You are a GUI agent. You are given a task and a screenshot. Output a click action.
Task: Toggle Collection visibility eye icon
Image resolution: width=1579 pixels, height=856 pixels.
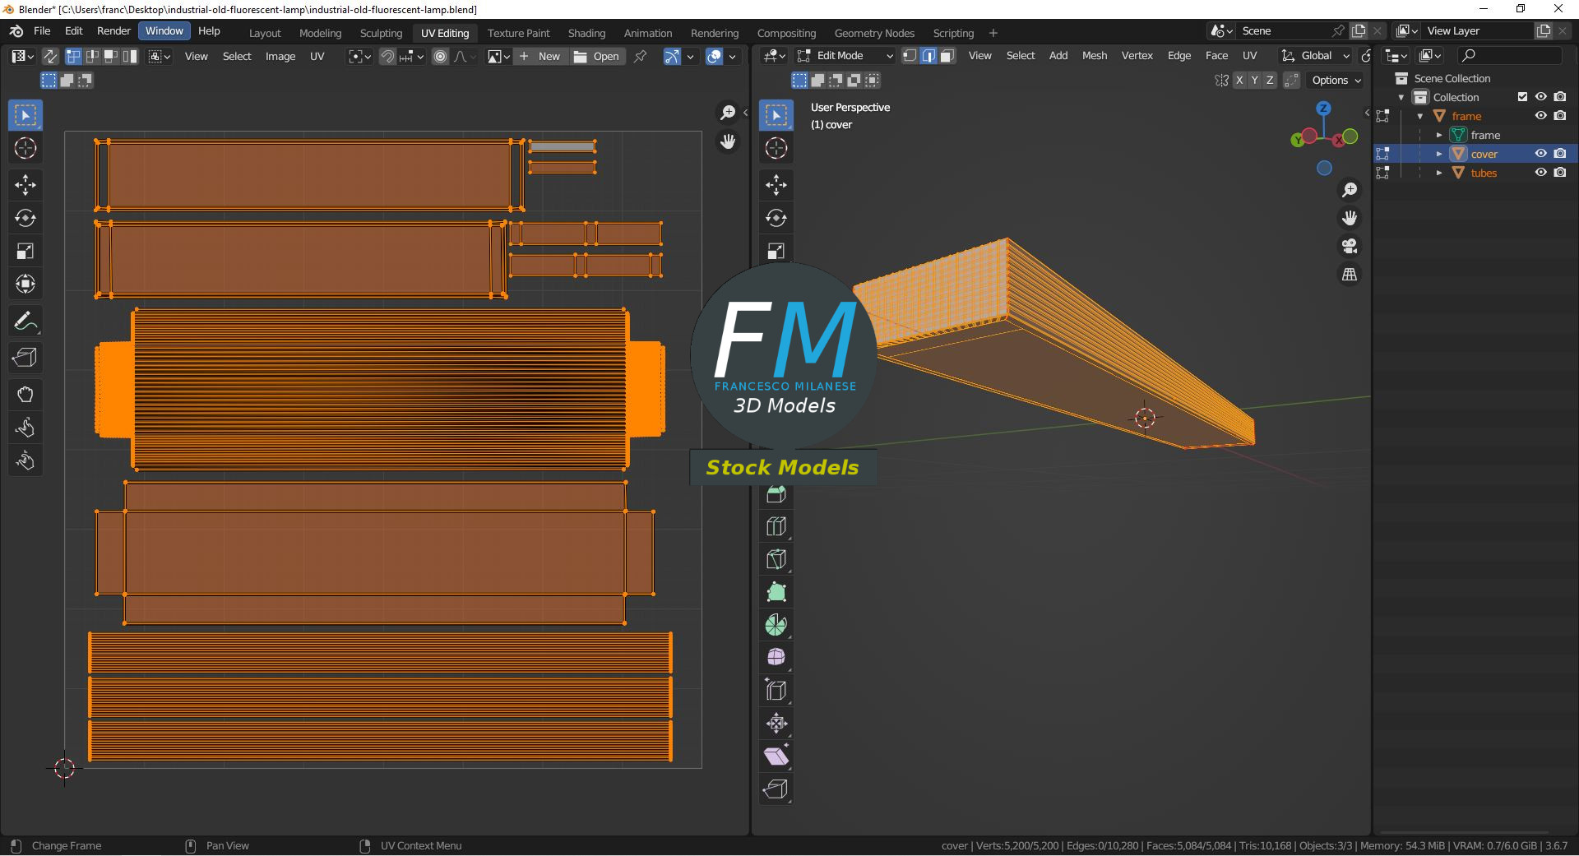(1541, 97)
